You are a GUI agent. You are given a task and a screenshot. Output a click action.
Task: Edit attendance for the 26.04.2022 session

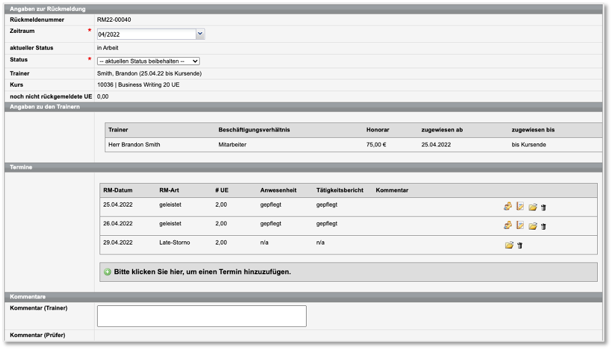[x=508, y=226]
